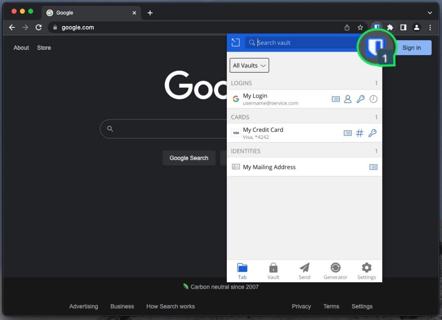The width and height of the screenshot is (442, 320).
Task: Copy password for My Login using the key icon
Action: coord(360,99)
